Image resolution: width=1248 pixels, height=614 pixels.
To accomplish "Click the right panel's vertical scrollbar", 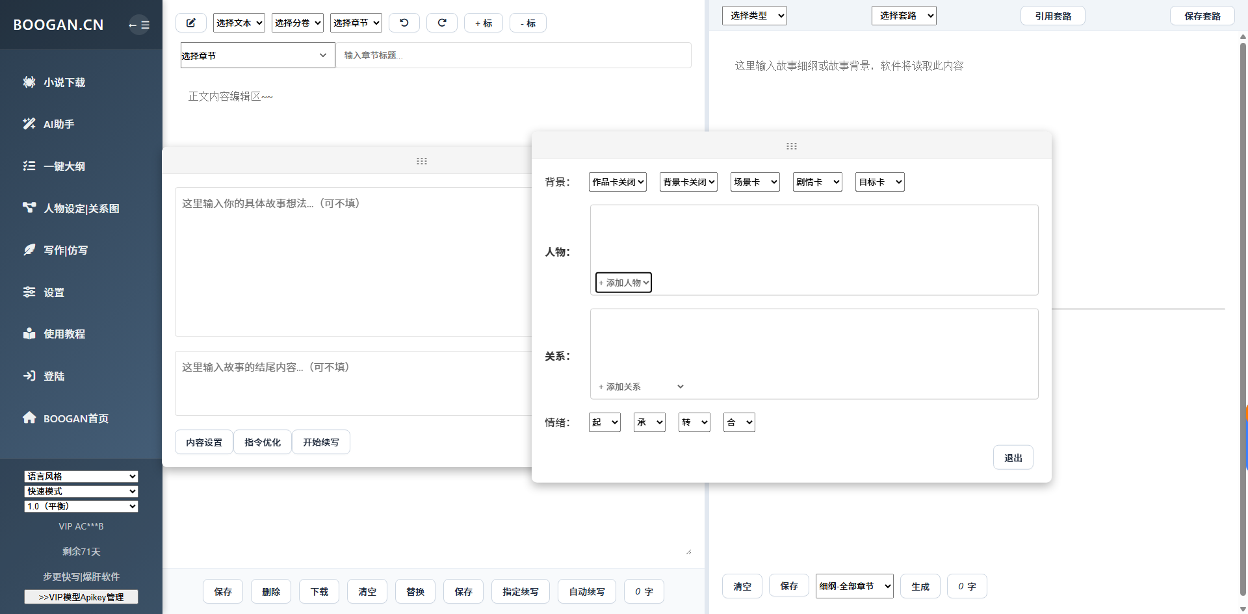I will [x=1243, y=318].
